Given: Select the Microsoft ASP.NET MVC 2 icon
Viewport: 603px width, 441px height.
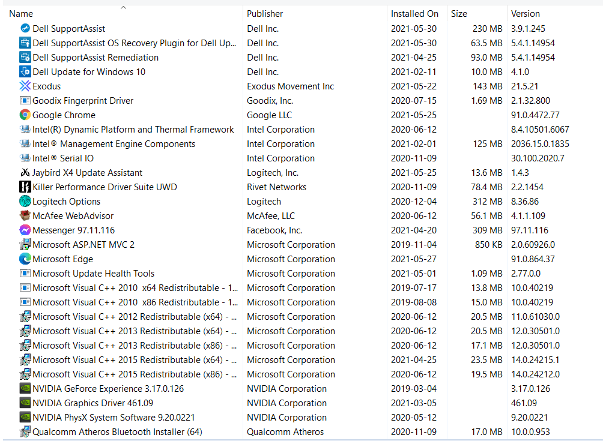Looking at the screenshot, I should pos(25,245).
